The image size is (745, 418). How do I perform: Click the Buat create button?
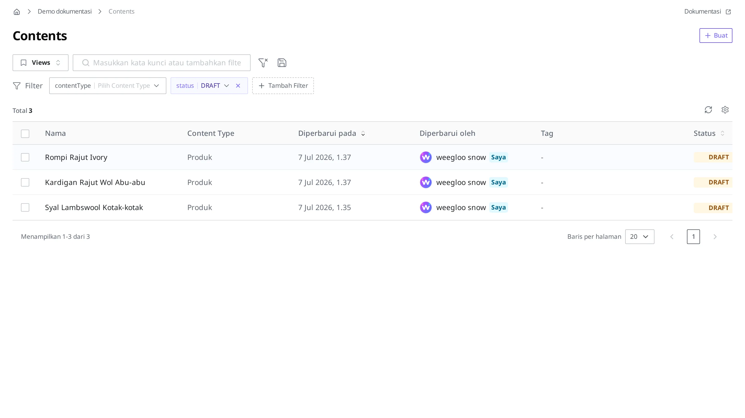[x=716, y=36]
